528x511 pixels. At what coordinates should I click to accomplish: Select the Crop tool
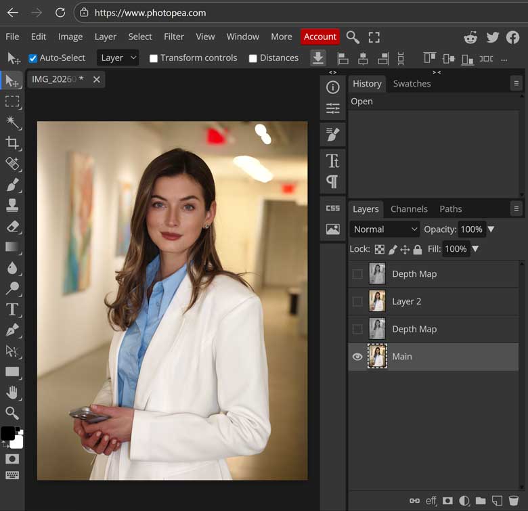click(12, 143)
